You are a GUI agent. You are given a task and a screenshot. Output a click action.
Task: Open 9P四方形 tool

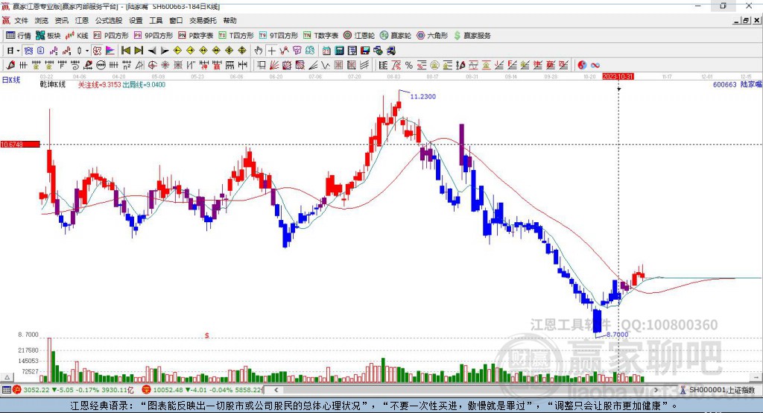[x=153, y=36]
